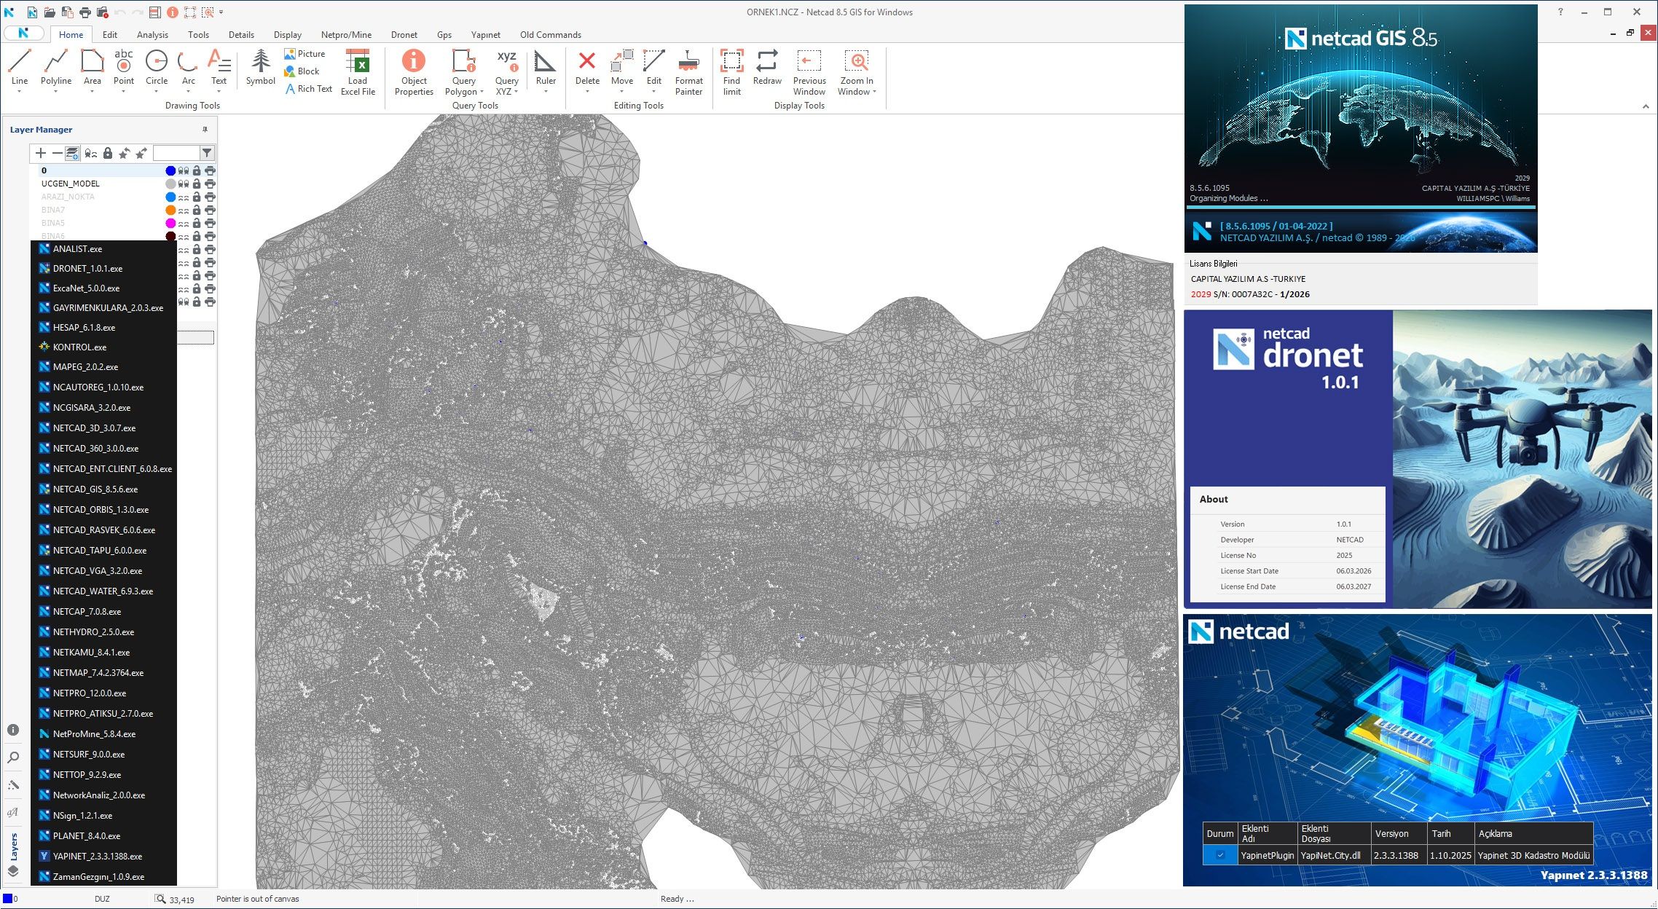Insert a Symbol with the tree icon
This screenshot has width=1658, height=909.
tap(260, 67)
